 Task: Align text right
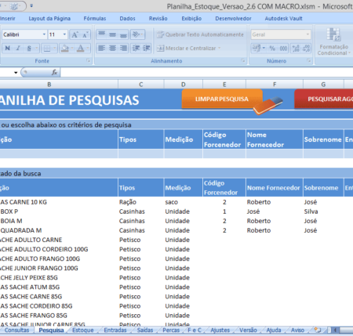pyautogui.click(x=123, y=49)
